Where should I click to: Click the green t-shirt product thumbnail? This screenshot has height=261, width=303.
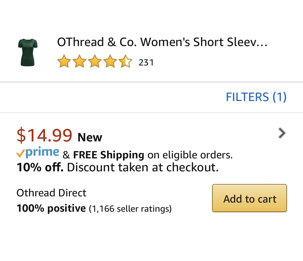[28, 51]
